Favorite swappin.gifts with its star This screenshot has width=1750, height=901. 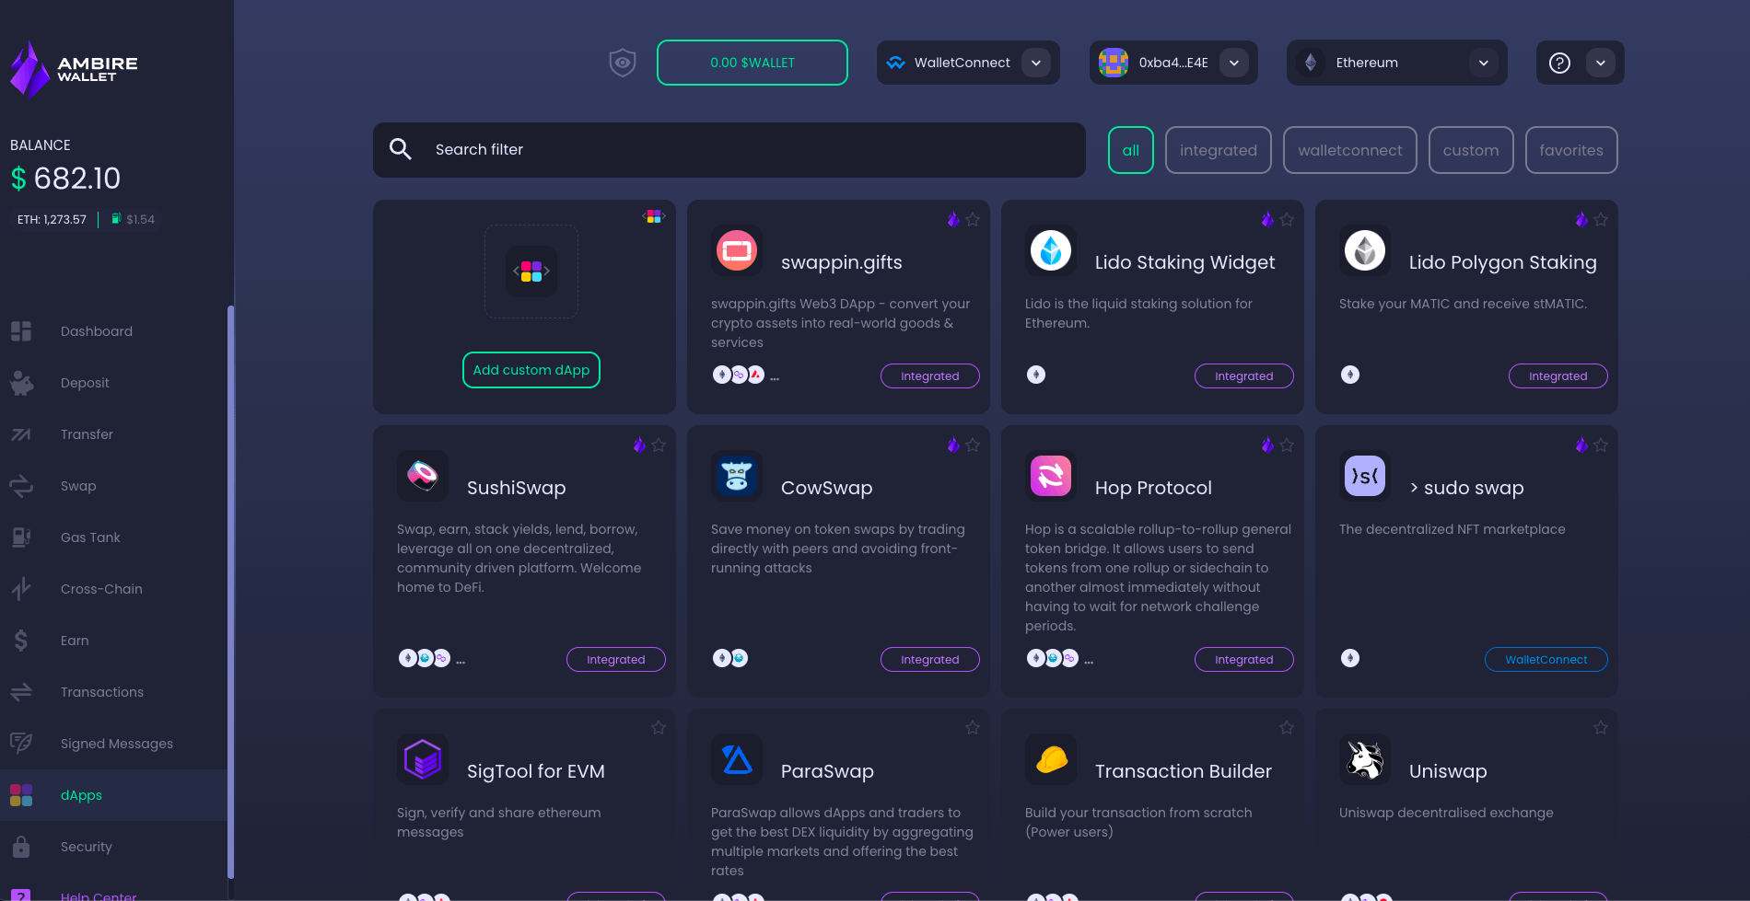973,220
